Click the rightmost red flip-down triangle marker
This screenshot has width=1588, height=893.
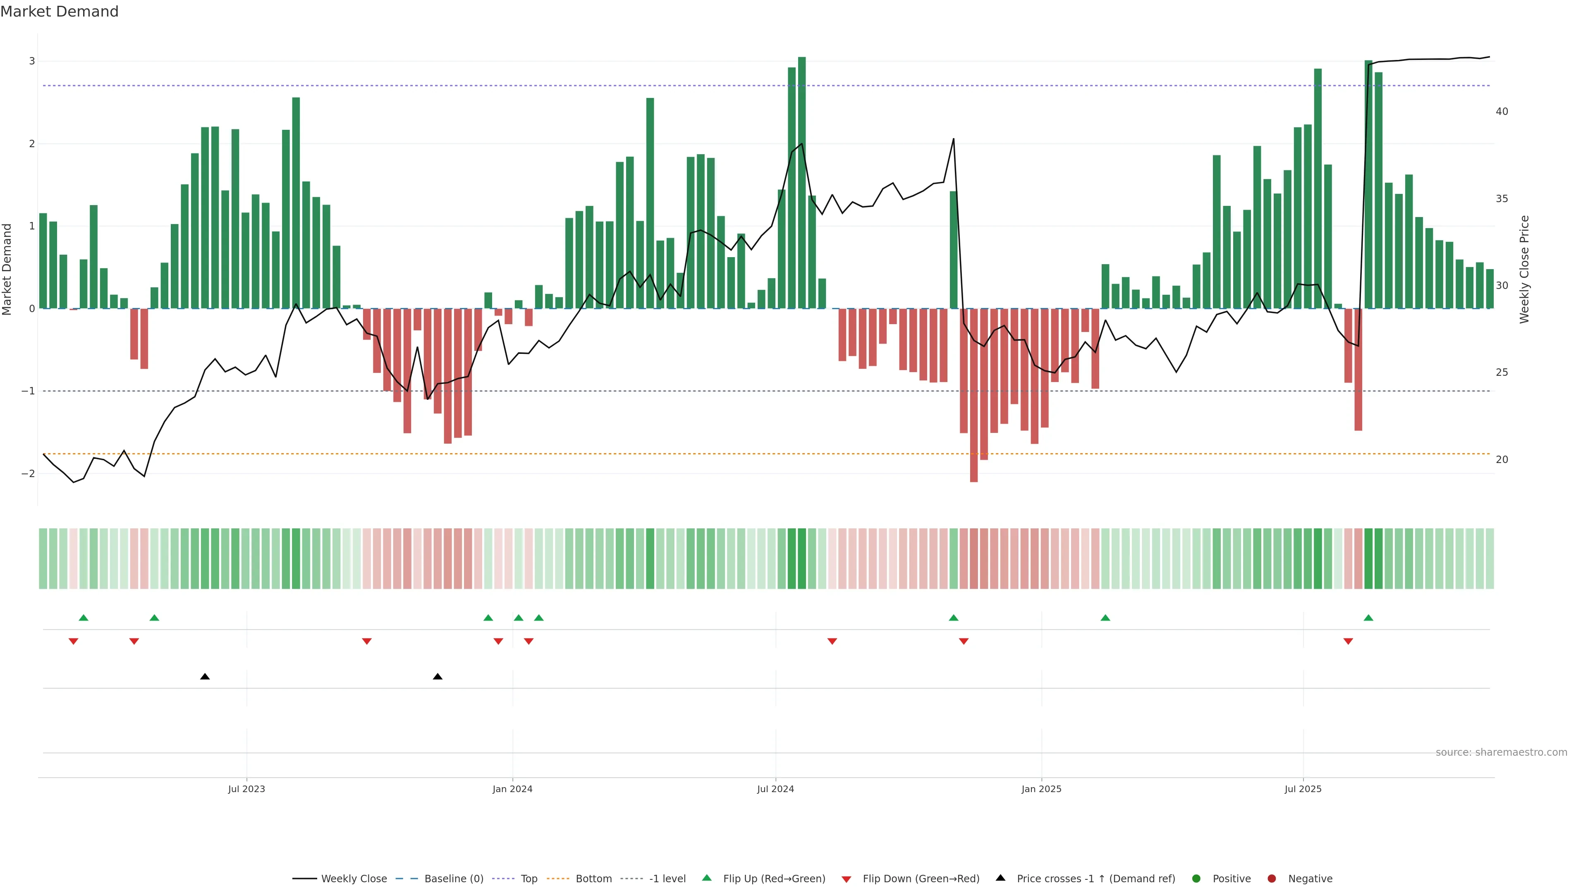1348,642
